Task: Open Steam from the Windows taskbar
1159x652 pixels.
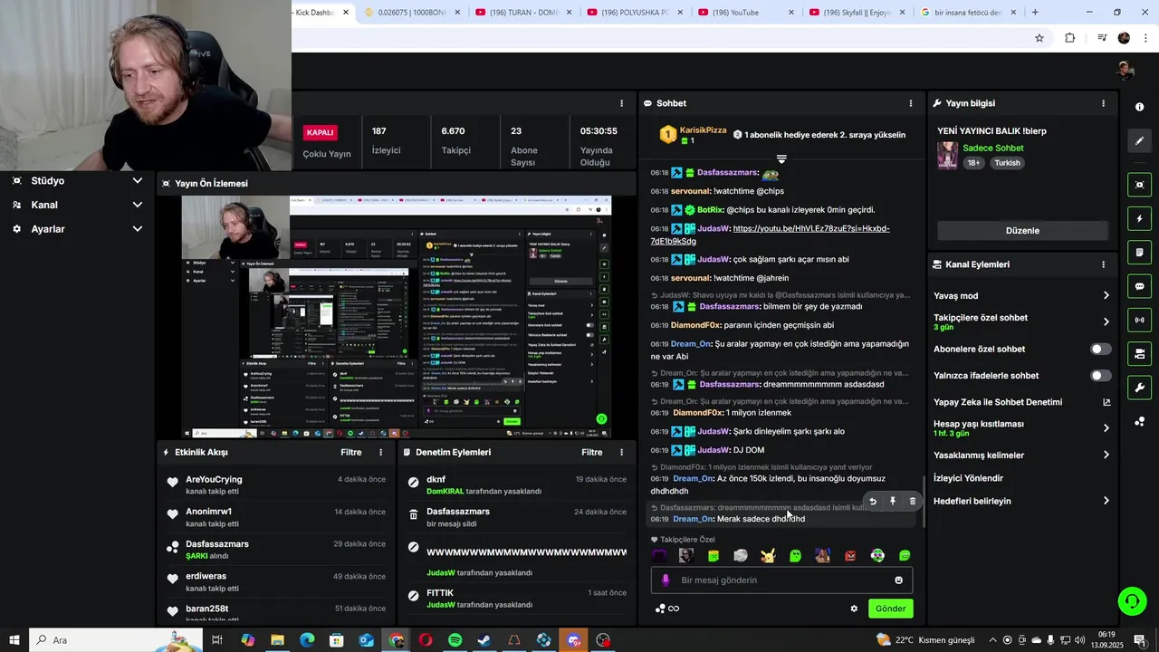Action: pyautogui.click(x=484, y=640)
